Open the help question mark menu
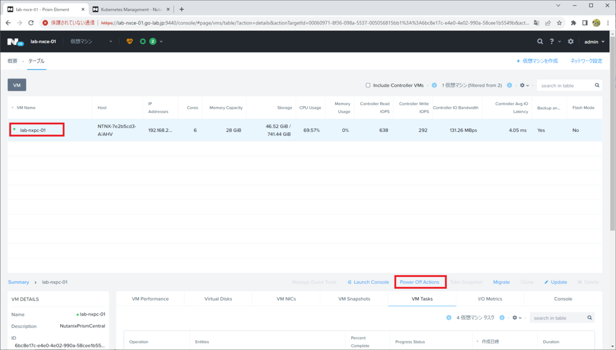 (552, 42)
